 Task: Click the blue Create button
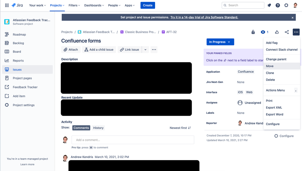[x=148, y=5]
